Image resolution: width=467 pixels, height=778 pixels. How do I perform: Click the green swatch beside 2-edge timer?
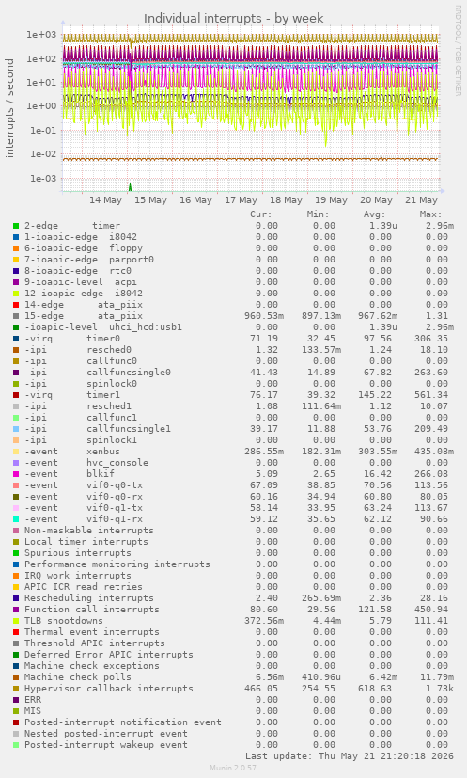tap(16, 226)
